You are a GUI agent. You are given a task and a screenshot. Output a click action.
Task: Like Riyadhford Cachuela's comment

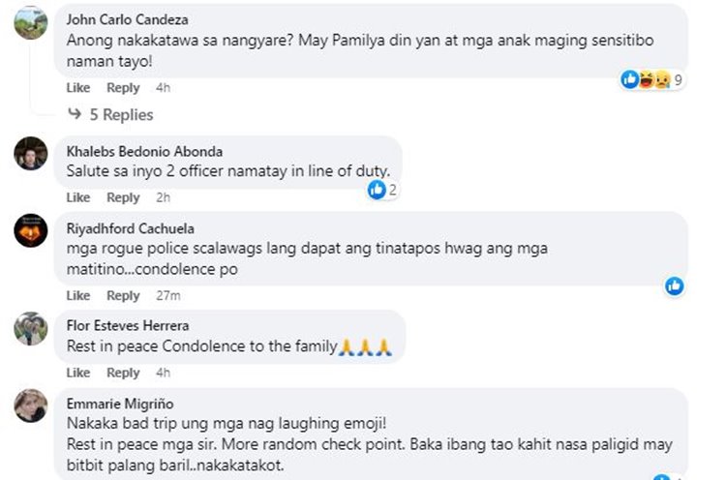tap(78, 295)
